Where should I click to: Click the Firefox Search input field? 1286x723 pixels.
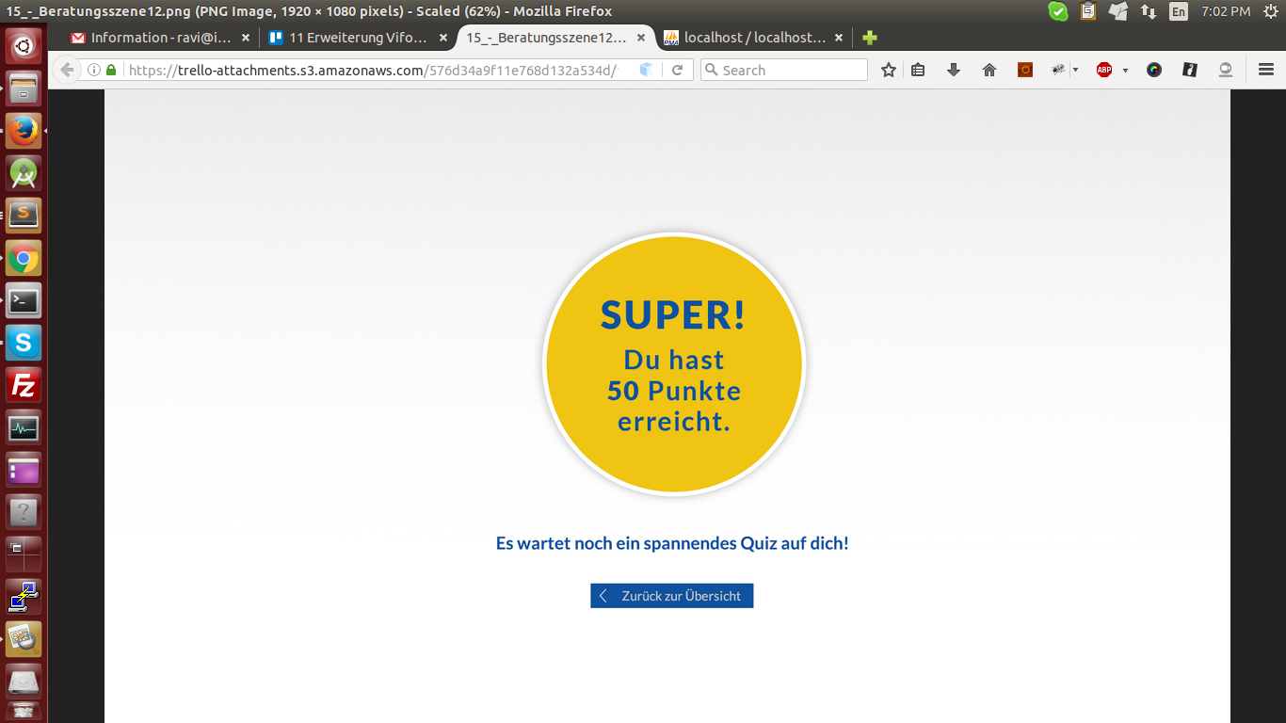[791, 71]
